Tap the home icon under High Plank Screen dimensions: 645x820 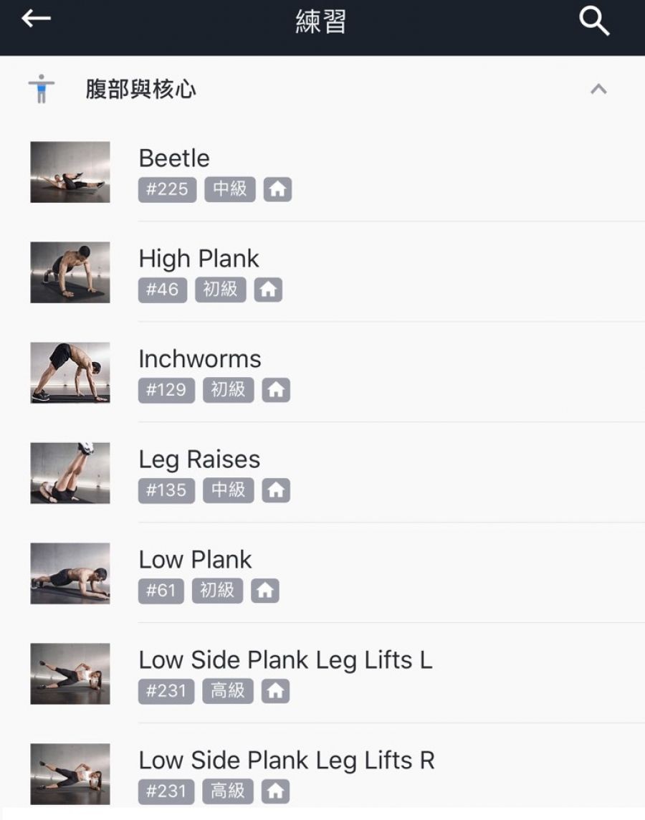[x=268, y=290]
